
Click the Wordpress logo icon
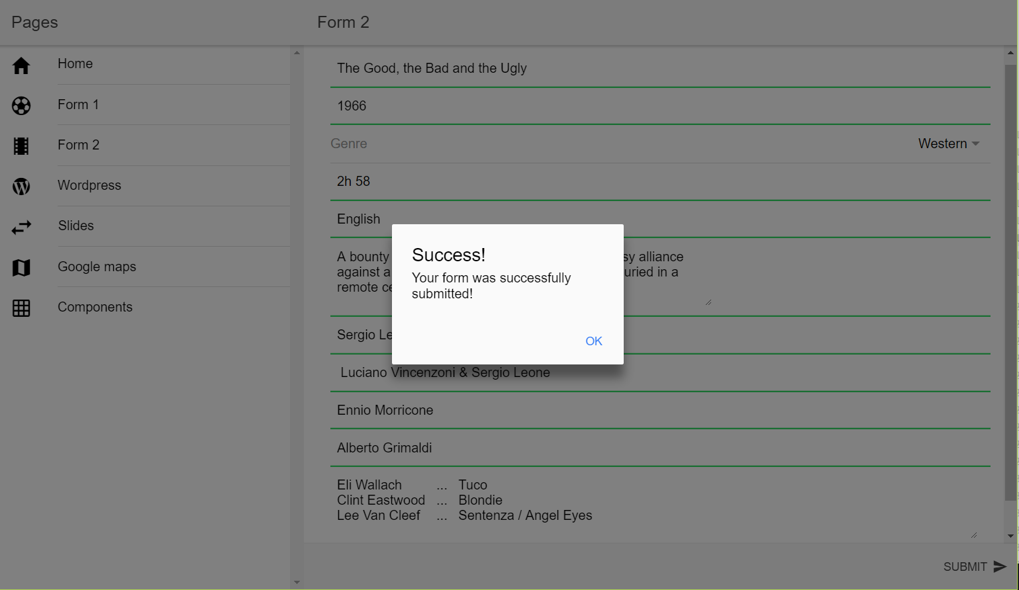21,187
